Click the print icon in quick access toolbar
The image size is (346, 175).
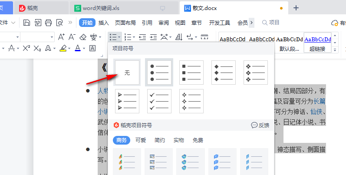(x=48, y=23)
